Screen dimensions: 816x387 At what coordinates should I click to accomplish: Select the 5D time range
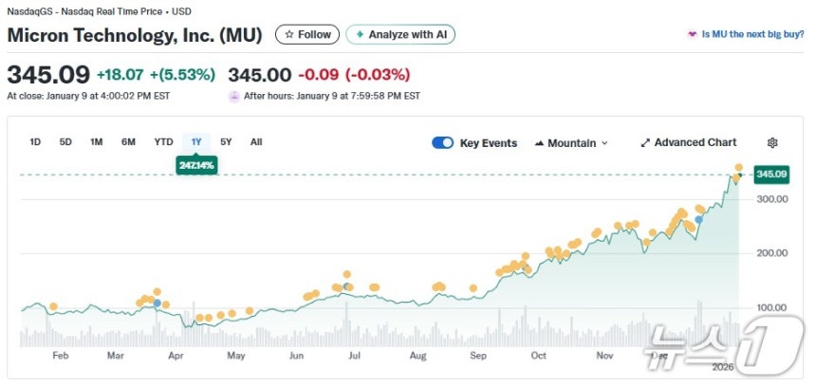point(65,142)
